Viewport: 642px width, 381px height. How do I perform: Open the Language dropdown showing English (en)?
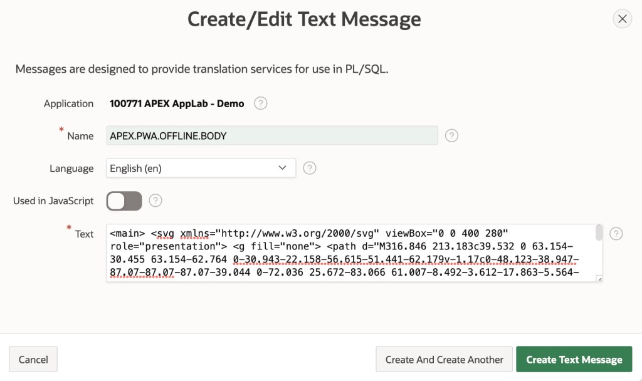tap(201, 168)
